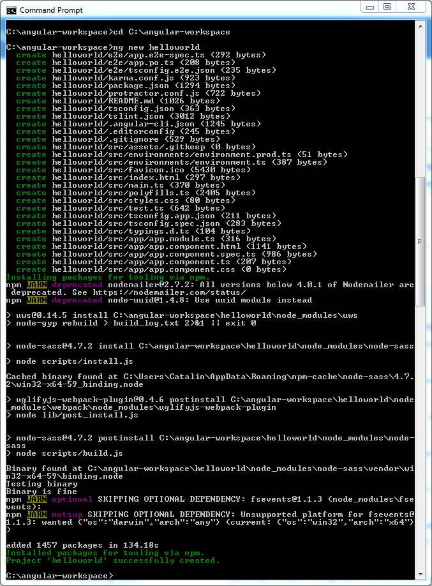432x586 pixels.
Task: Minimize the Command Prompt window
Action: [370, 7]
